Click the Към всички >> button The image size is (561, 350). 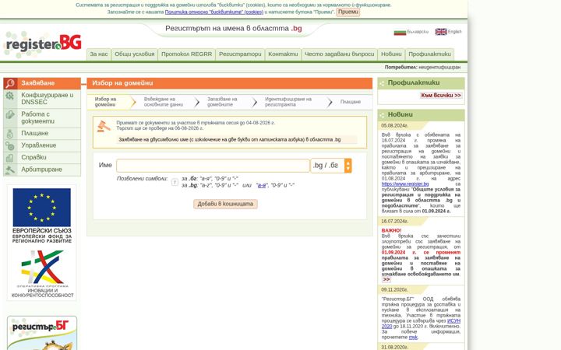coord(441,96)
